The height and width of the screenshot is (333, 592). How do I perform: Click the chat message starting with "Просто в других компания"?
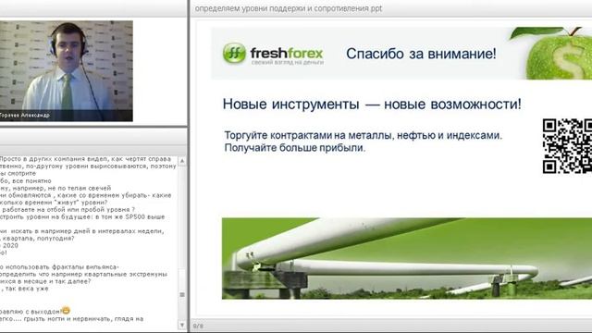85,159
